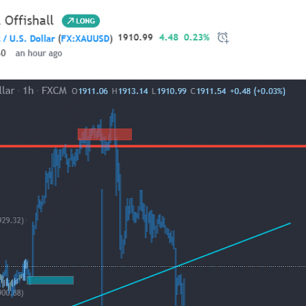The width and height of the screenshot is (306, 306).
Task: Click the H1913.14 high value
Action: (x=130, y=91)
